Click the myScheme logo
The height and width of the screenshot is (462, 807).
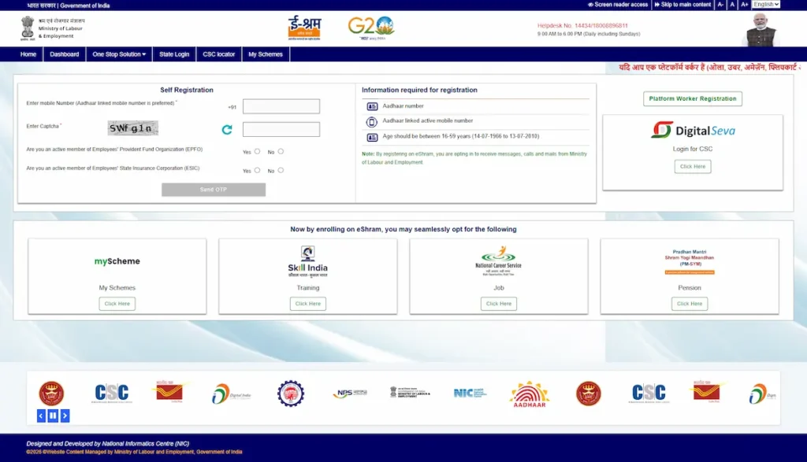(x=117, y=261)
